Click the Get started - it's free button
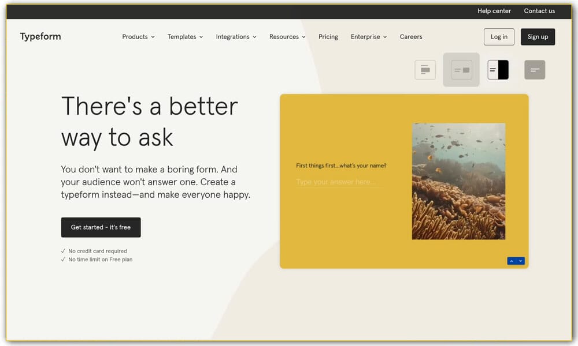This screenshot has height=346, width=578. click(101, 227)
